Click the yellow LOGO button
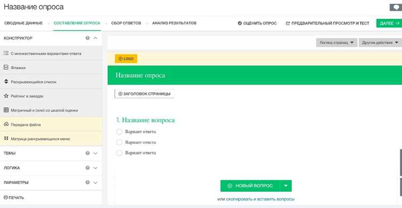Image resolution: width=402 pixels, height=208 pixels. (126, 59)
